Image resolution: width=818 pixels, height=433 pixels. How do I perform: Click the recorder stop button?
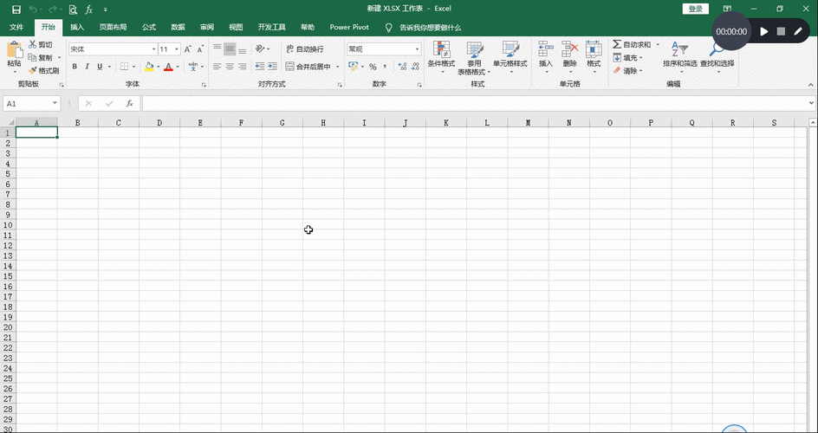pos(781,31)
